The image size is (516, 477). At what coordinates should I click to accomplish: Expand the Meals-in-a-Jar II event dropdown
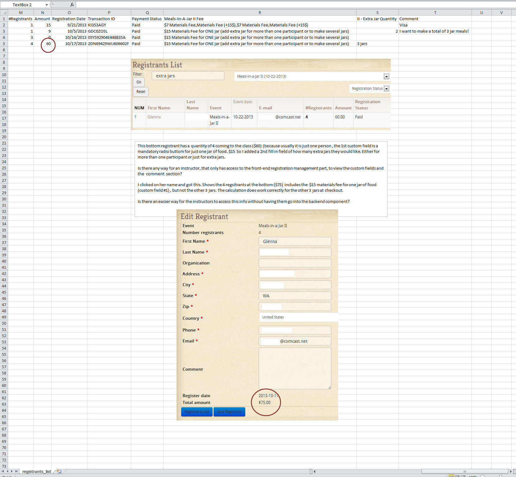[x=386, y=76]
